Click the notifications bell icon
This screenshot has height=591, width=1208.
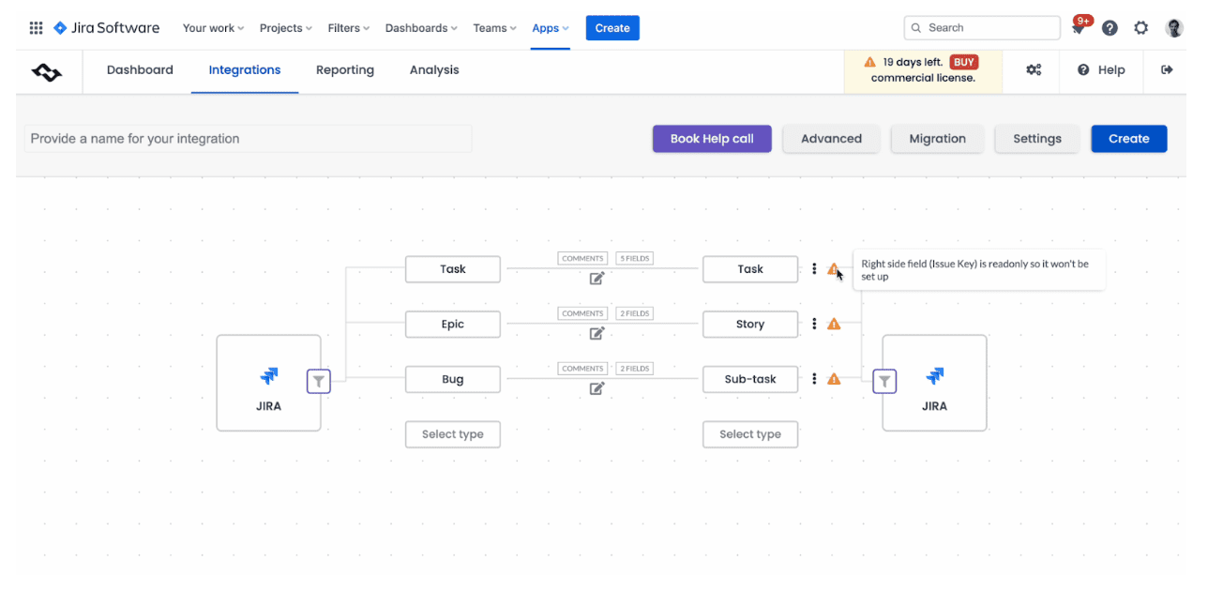[1079, 28]
